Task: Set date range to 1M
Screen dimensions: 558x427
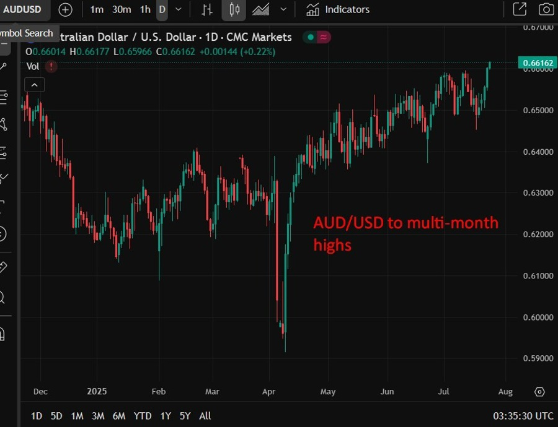Action: [77, 416]
